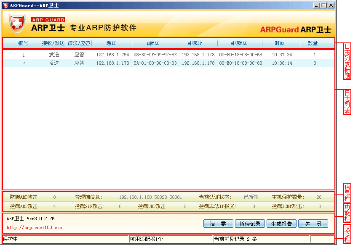358x245 pixels.
Task: Click the 当前认证状态 value 已授权
Action: tap(251, 197)
